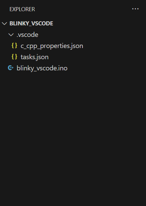
Task: Show more Explorer actions via three dots
Action: [135, 9]
